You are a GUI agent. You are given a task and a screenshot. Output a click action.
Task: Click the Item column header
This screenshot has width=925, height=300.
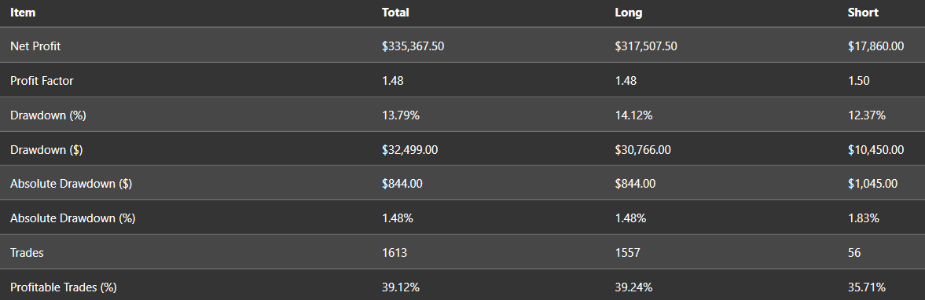[x=23, y=13]
